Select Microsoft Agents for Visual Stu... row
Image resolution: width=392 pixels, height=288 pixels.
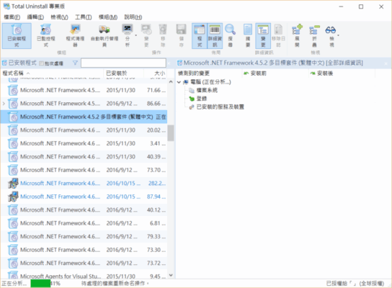point(84,275)
